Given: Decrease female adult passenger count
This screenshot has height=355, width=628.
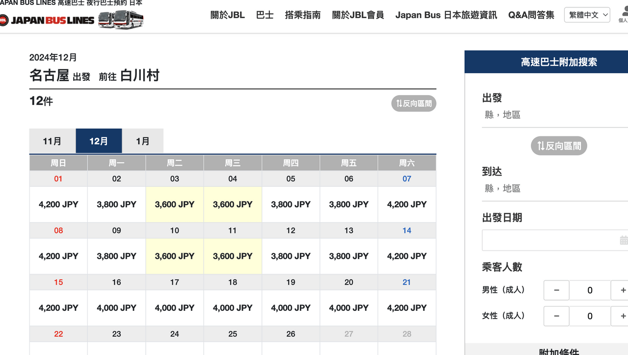Looking at the screenshot, I should pyautogui.click(x=556, y=316).
